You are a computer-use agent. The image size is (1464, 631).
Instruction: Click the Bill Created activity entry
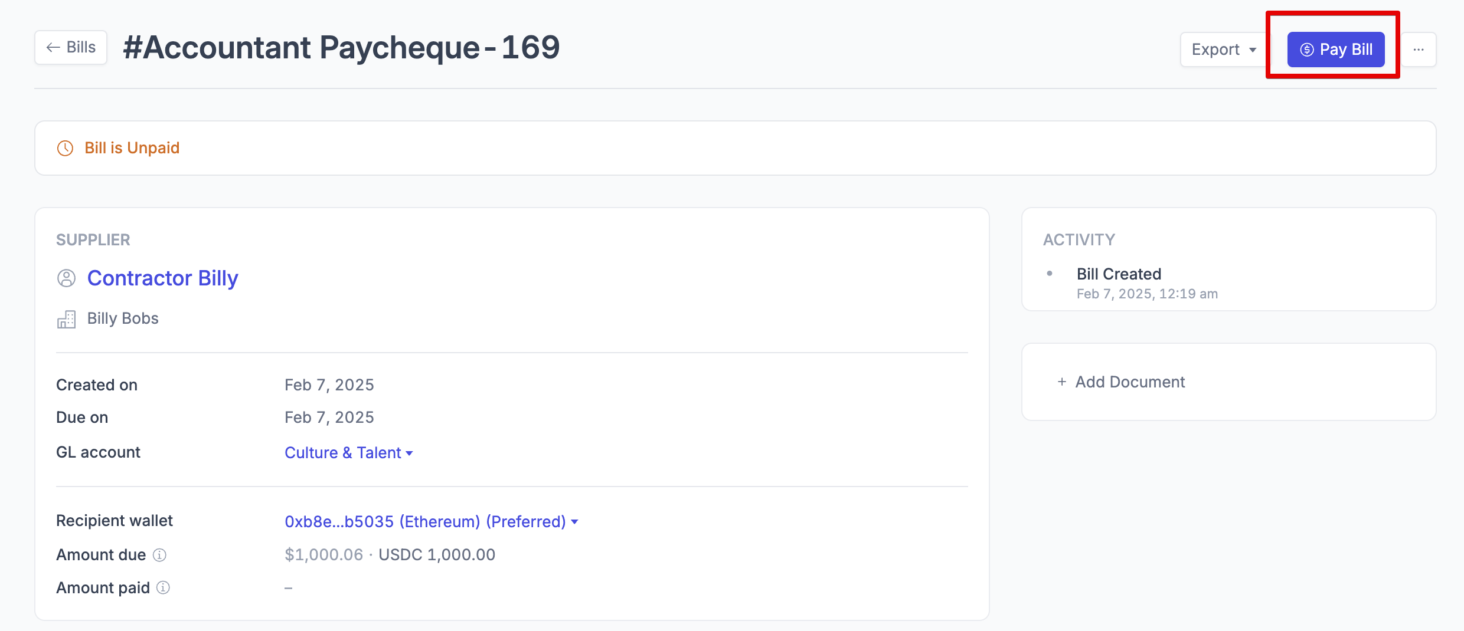[x=1119, y=274]
